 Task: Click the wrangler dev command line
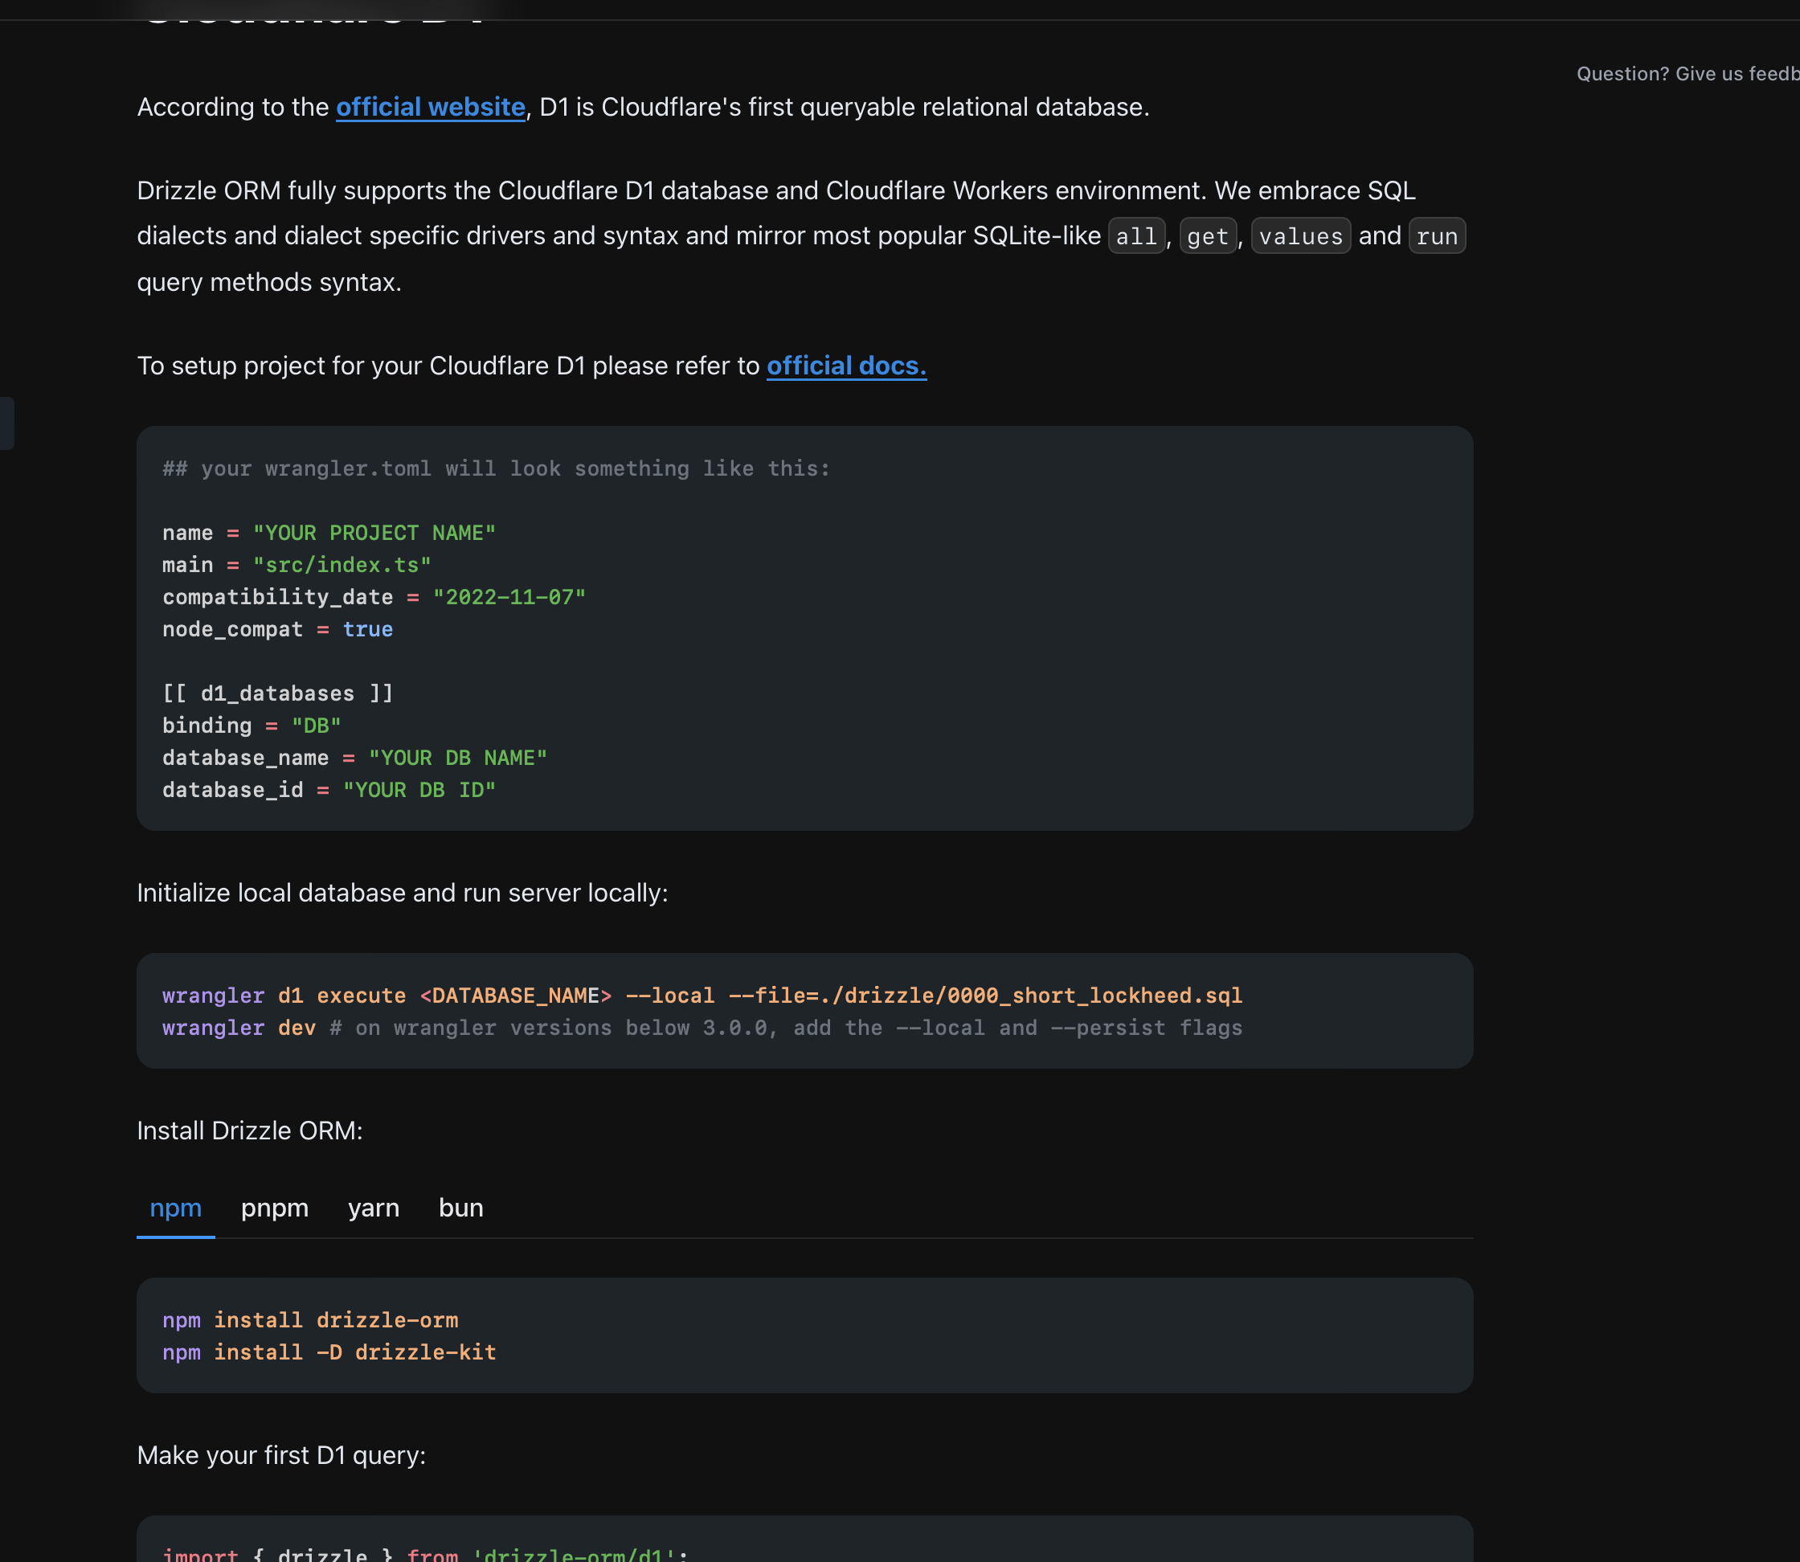[701, 1028]
